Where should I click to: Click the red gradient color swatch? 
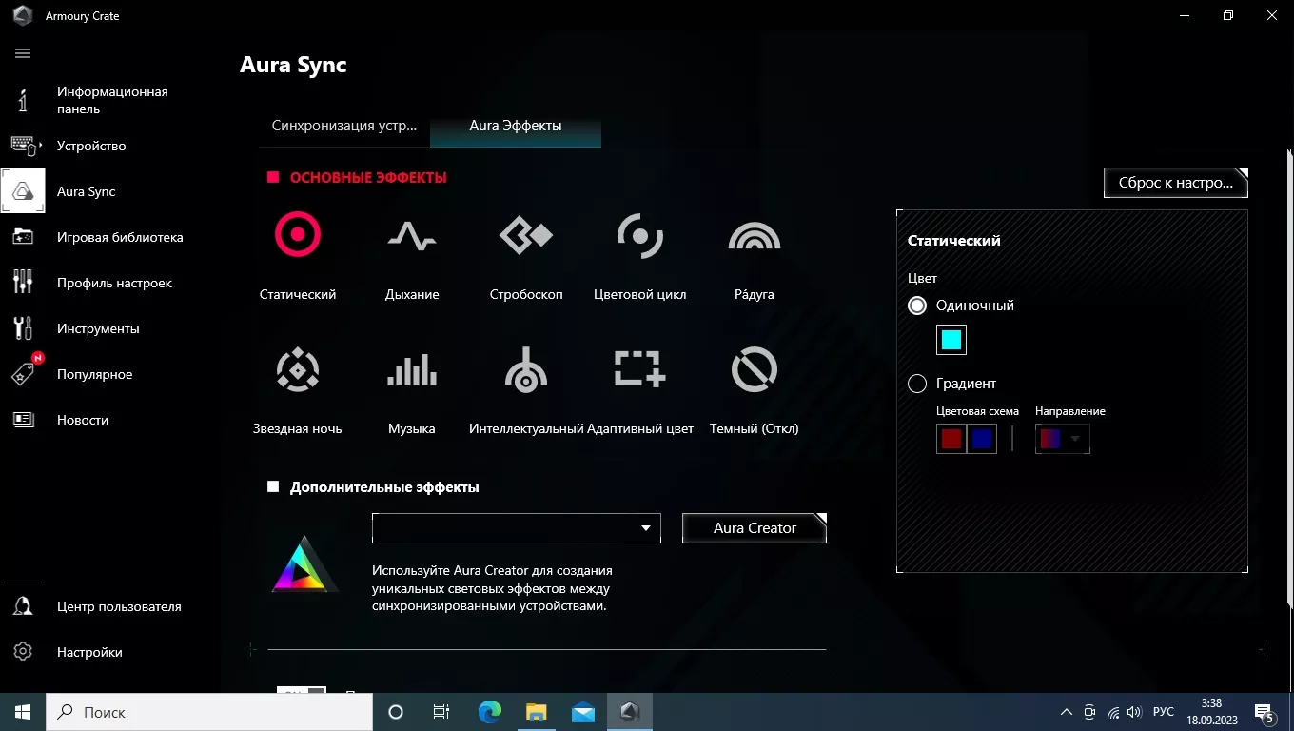951,439
